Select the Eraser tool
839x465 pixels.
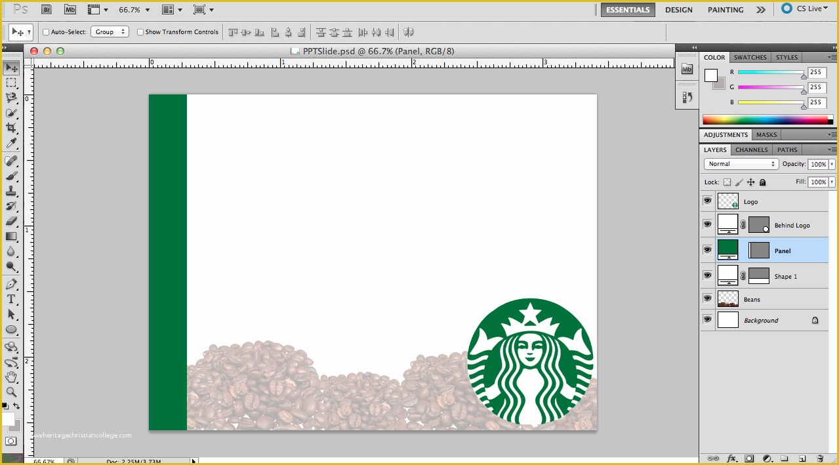click(11, 221)
